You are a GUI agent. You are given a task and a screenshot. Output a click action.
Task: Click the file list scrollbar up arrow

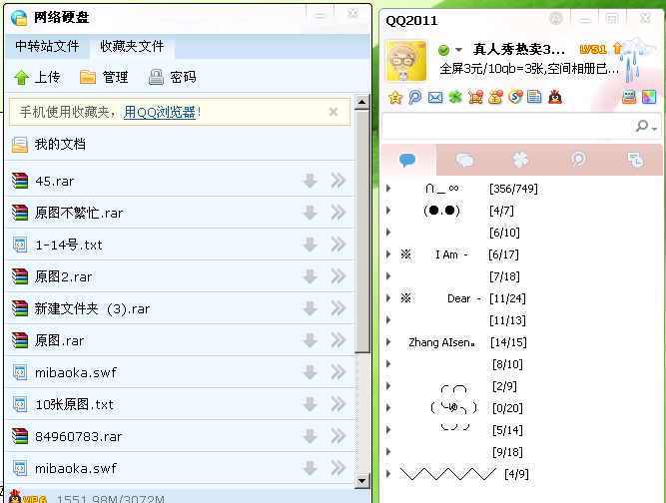(x=362, y=102)
